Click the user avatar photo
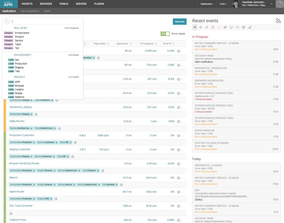Screen dimensions: 284x223 click(x=236, y=4)
